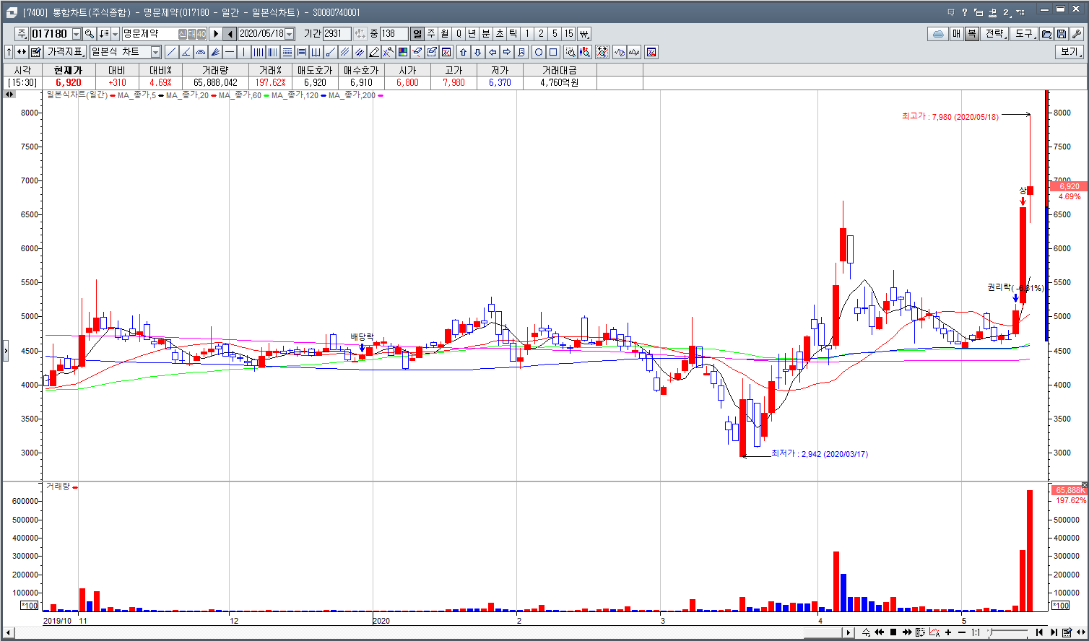Click the cloud icon button
1089x641 pixels.
(x=937, y=34)
